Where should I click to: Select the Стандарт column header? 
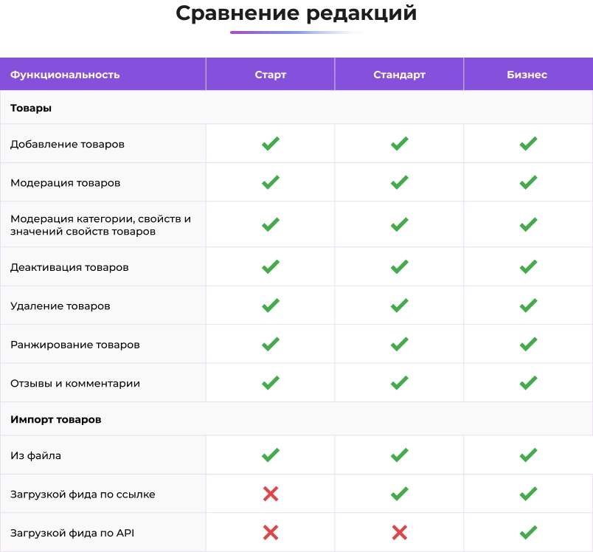click(x=399, y=75)
